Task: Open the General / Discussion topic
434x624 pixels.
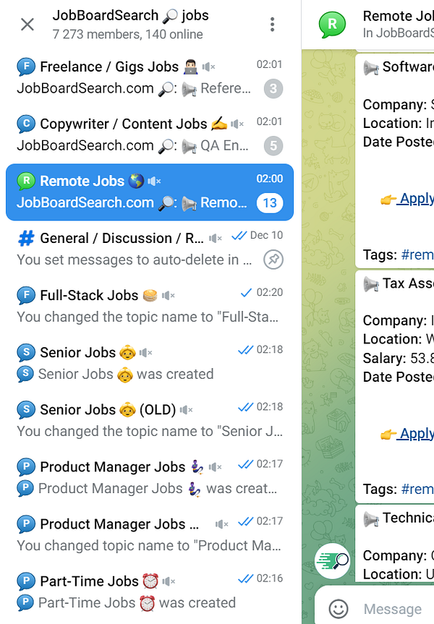Action: tap(150, 249)
